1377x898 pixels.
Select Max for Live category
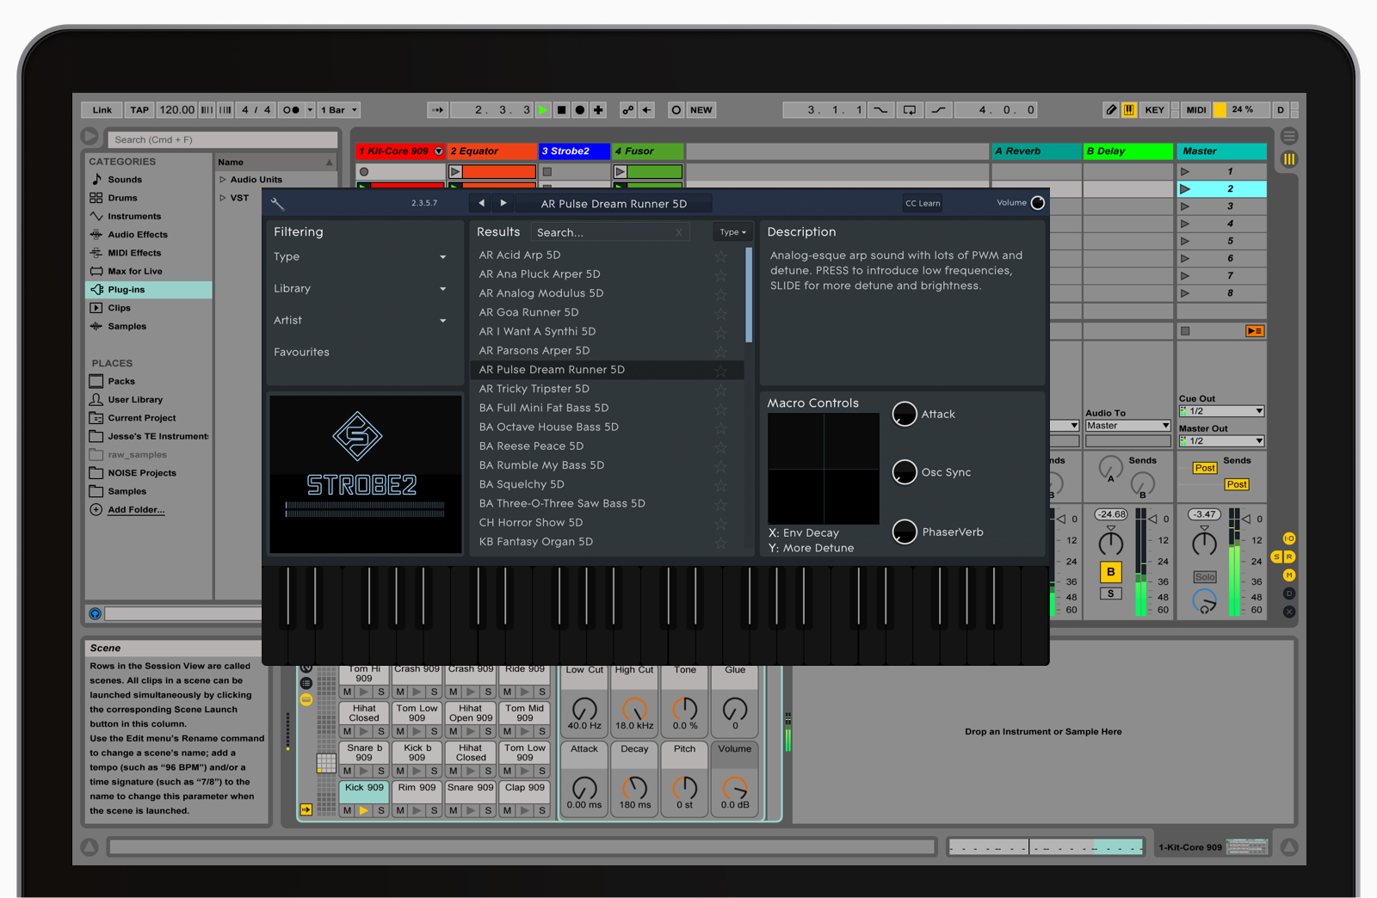tap(135, 271)
